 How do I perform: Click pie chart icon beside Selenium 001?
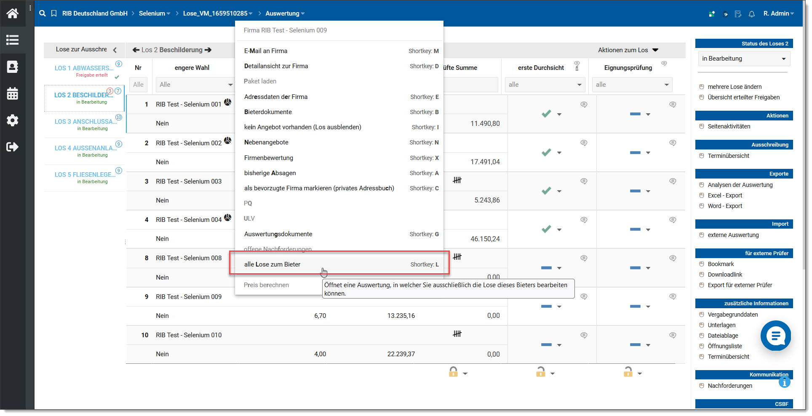point(227,102)
